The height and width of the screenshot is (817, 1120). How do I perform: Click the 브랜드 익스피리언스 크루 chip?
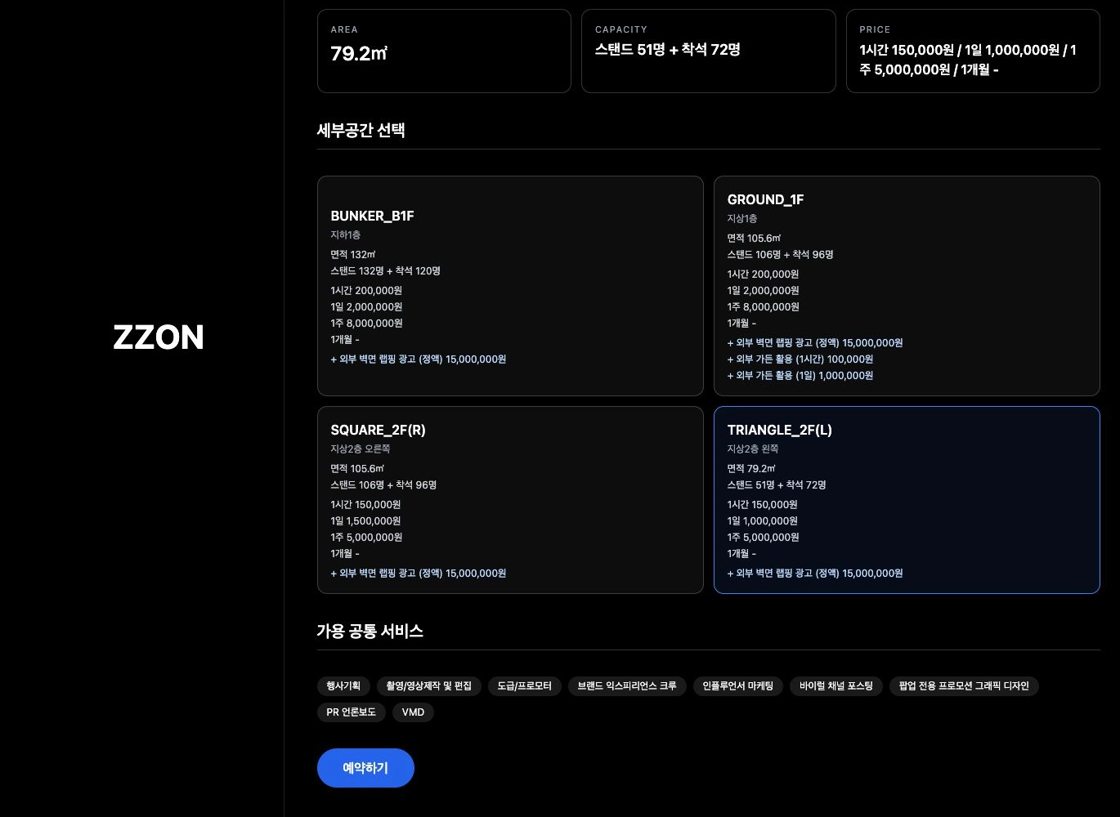[627, 686]
